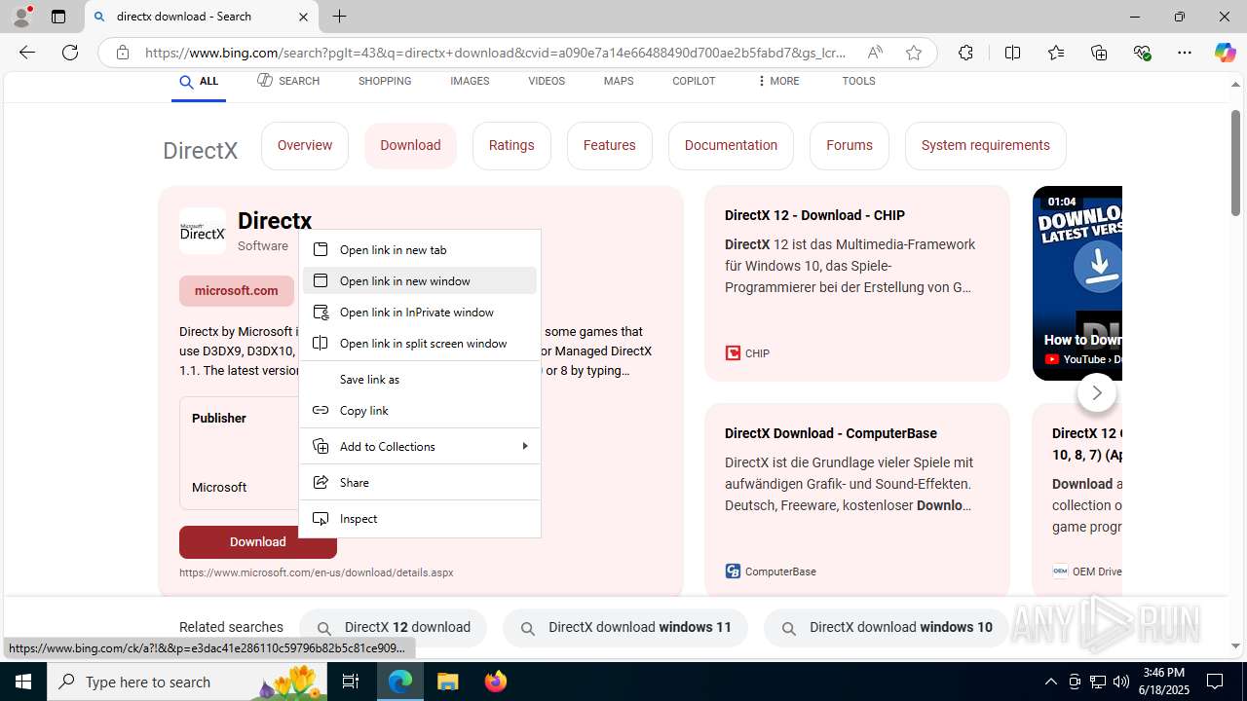Switch to IMAGES tab
This screenshot has height=701, width=1247.
coord(470,82)
